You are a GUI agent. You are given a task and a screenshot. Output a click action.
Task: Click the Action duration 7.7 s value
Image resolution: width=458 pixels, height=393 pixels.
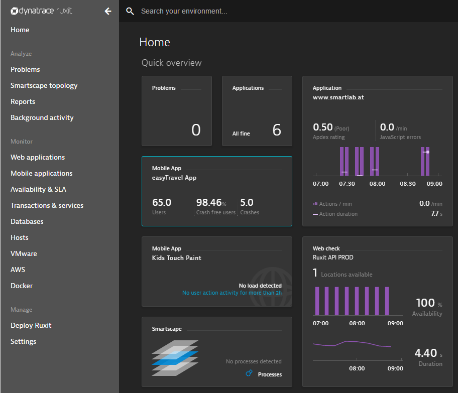click(x=437, y=213)
